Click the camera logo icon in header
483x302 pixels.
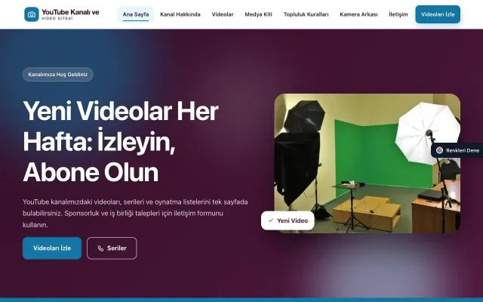(32, 14)
